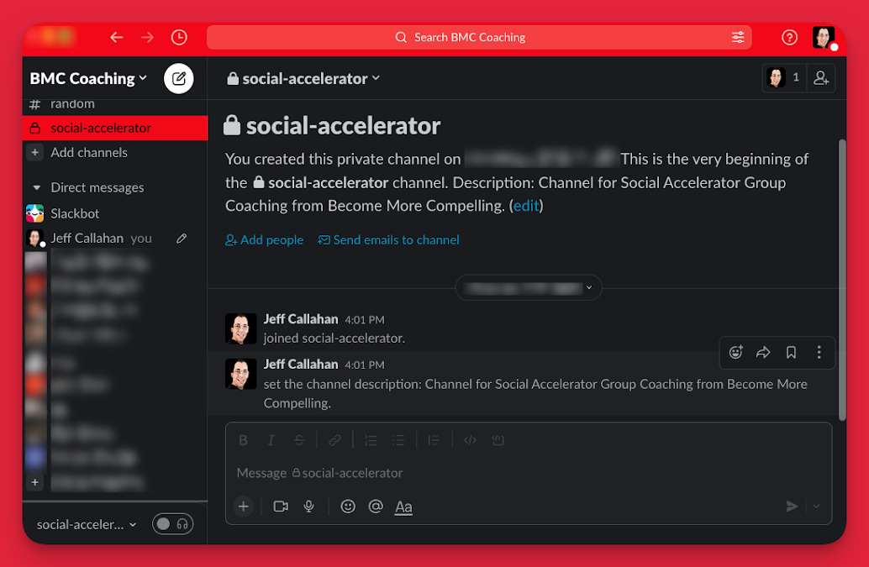The height and width of the screenshot is (567, 869).
Task: Toggle strikethrough formatting
Action: coord(299,440)
